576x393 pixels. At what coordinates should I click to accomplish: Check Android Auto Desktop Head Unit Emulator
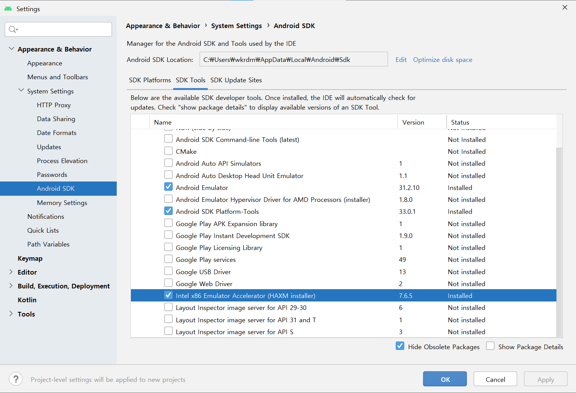pos(168,175)
